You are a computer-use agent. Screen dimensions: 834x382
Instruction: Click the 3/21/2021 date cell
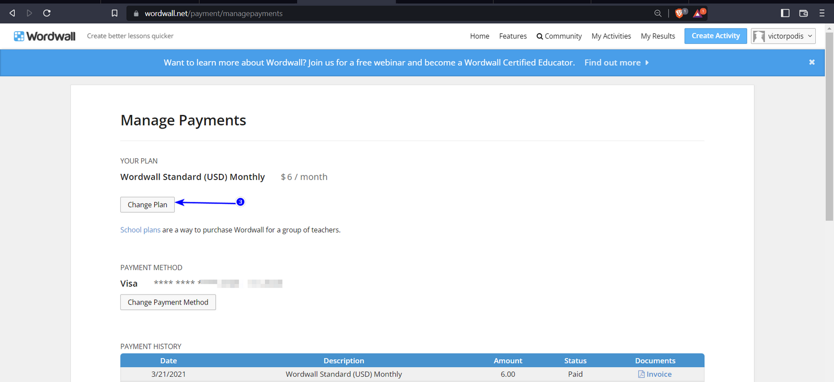tap(168, 374)
